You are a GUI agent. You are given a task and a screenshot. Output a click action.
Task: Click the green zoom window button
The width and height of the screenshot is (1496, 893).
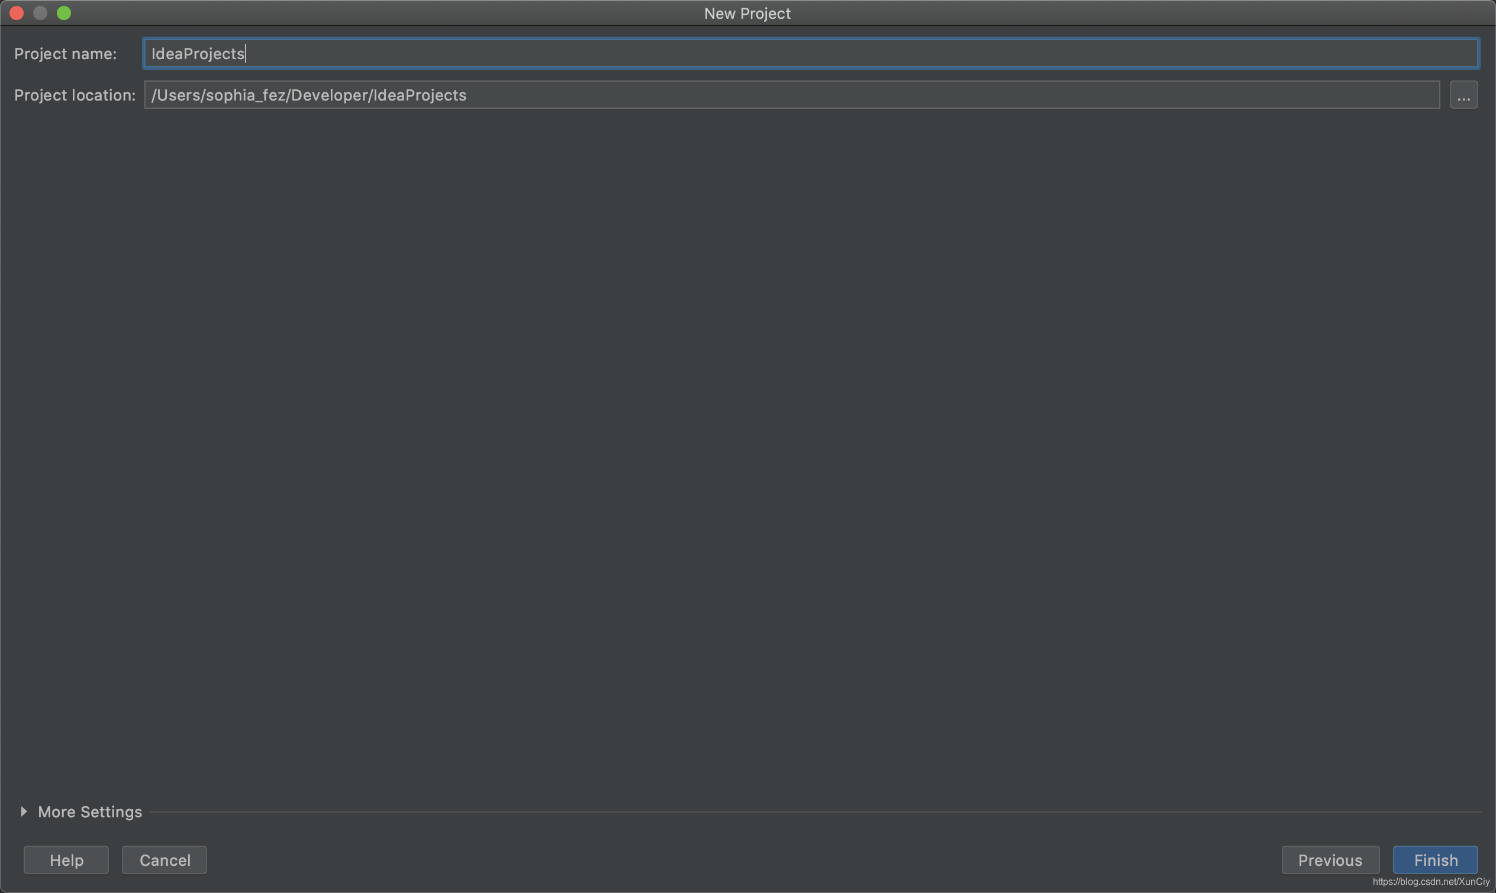tap(64, 13)
